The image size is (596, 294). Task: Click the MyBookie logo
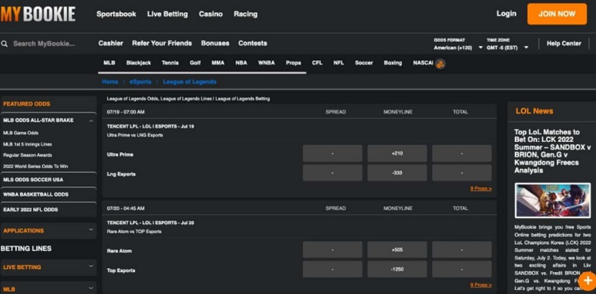point(38,14)
